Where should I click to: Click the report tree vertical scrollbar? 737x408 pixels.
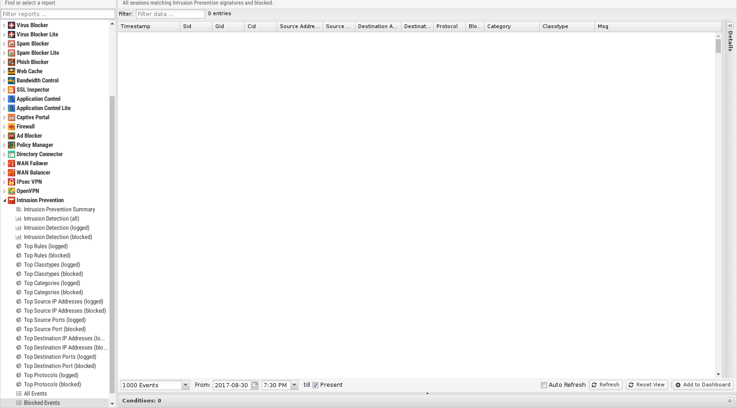pos(112,244)
